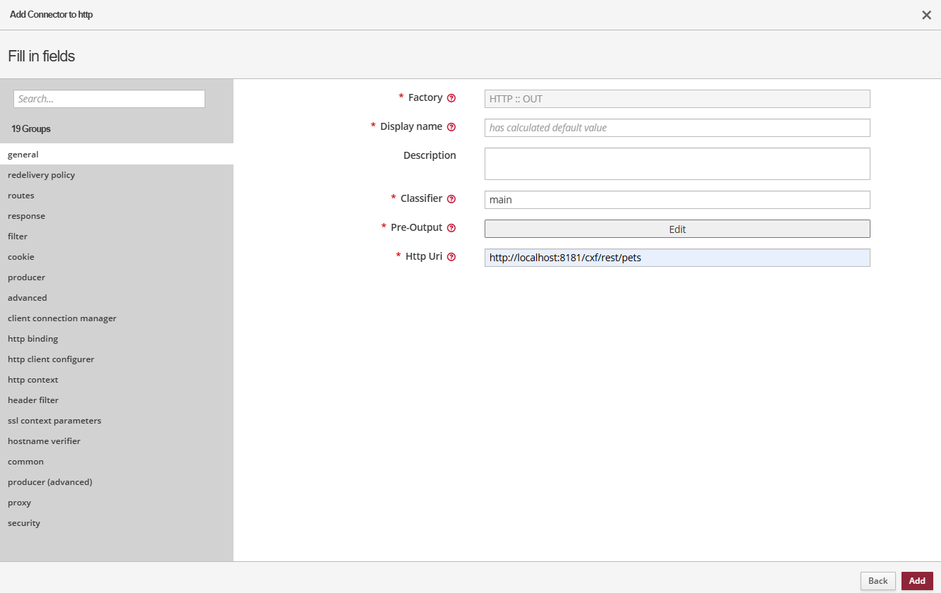Select client connection manager group

pos(62,318)
